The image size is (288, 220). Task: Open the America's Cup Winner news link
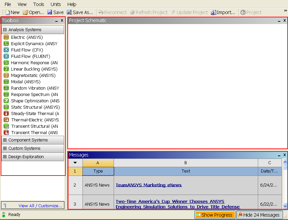point(178,204)
